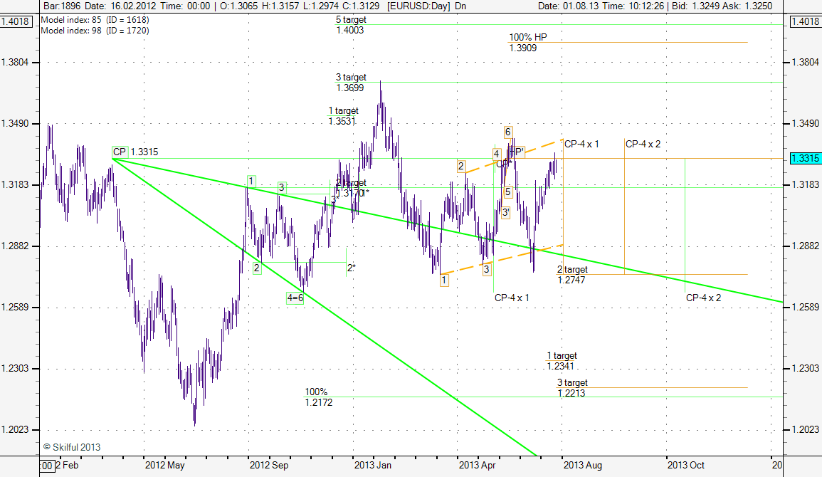Click the Skilful 2013 copyright text
The width and height of the screenshot is (822, 477).
(71, 447)
